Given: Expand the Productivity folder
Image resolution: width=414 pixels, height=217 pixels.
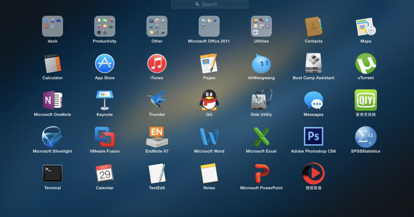Looking at the screenshot, I should [x=105, y=27].
